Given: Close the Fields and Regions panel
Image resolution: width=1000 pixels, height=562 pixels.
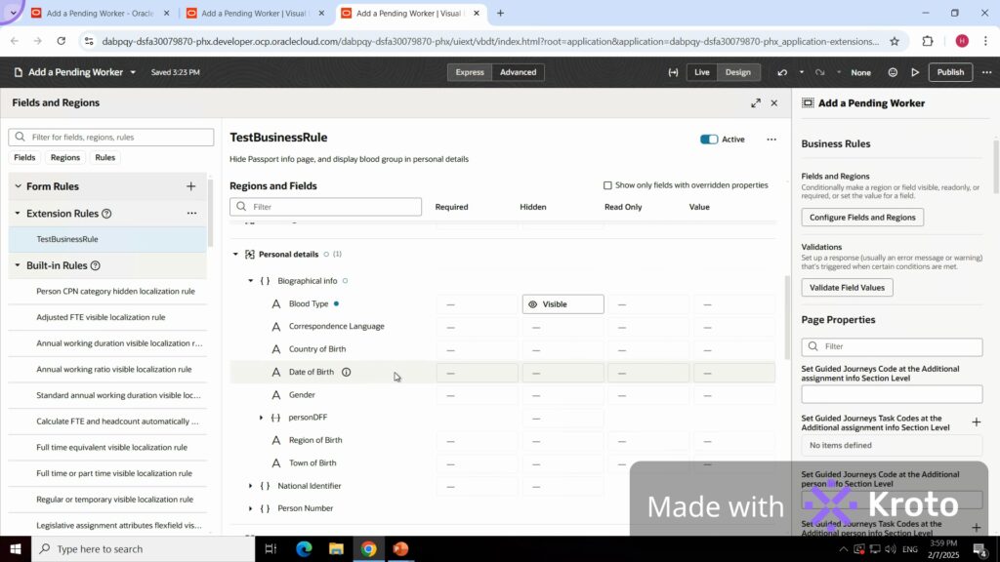Looking at the screenshot, I should [774, 102].
